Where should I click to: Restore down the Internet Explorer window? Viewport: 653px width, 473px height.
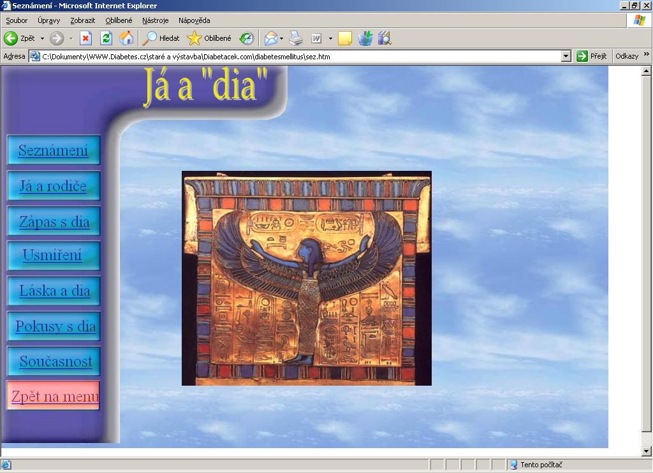click(x=634, y=5)
